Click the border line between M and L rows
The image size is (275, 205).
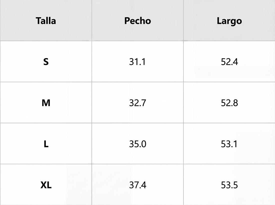[137, 123]
